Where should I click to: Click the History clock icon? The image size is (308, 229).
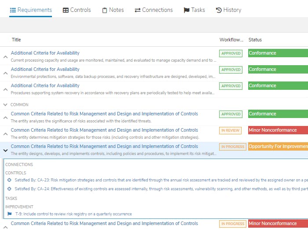pyautogui.click(x=219, y=10)
